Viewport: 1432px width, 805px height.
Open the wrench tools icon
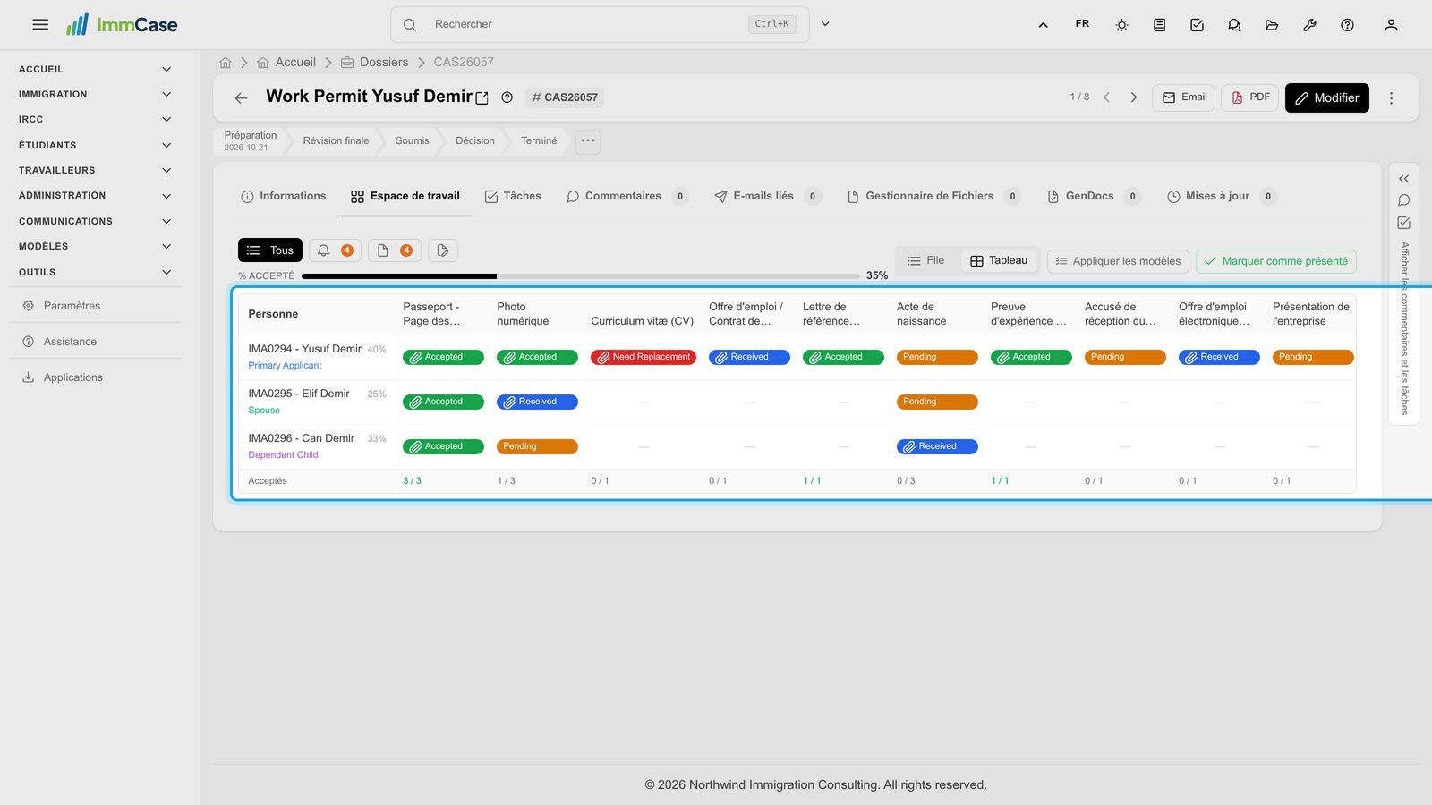(1309, 25)
